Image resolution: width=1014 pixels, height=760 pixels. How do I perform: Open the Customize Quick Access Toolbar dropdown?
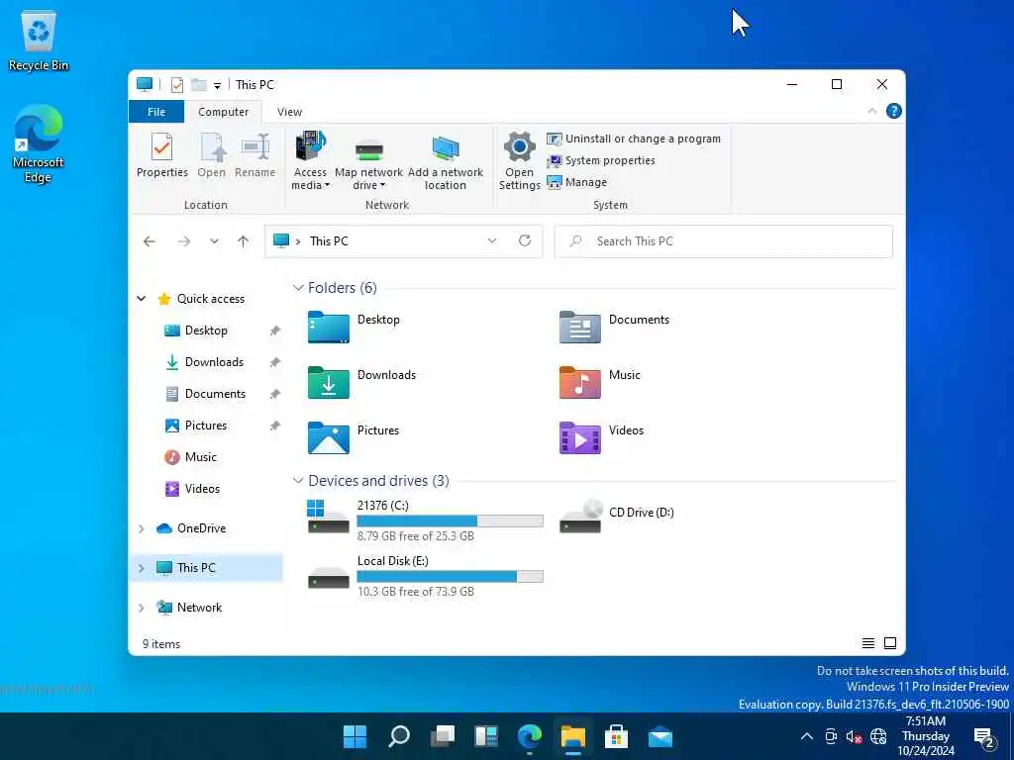217,85
